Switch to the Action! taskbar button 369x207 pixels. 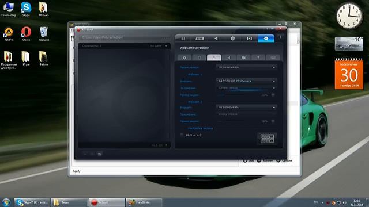tap(107, 202)
